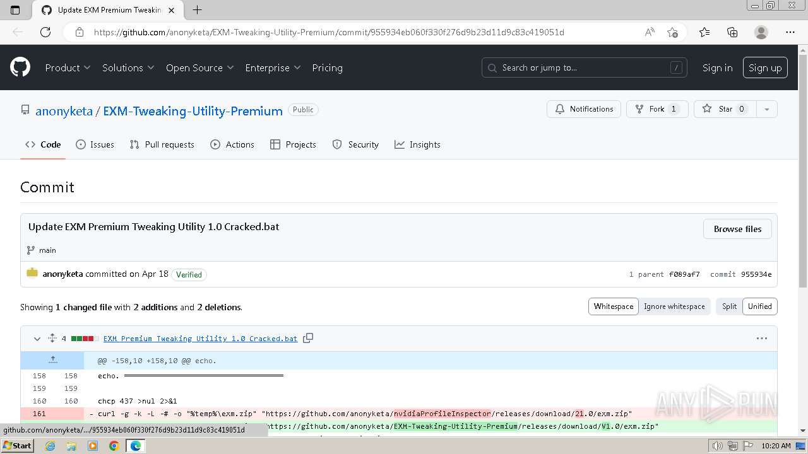Open EXM-Tweaking-Utility-Premium repository link
Screen dimensions: 808x454
pyautogui.click(x=193, y=111)
